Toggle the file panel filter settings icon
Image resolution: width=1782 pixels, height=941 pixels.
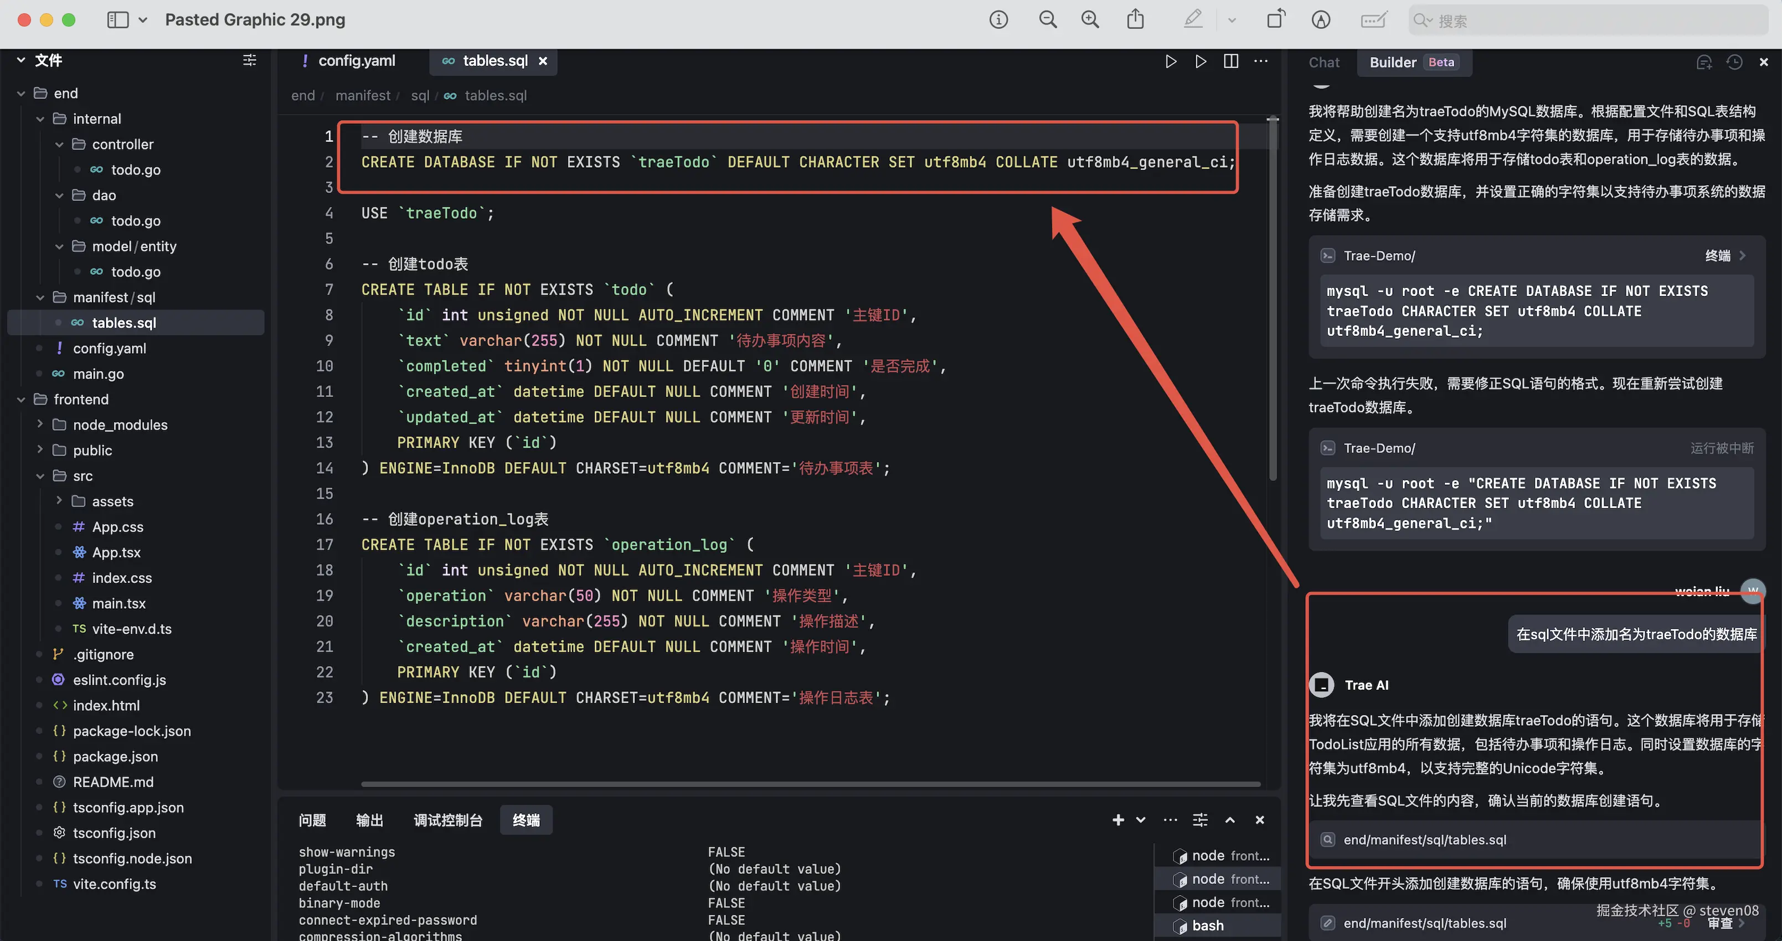[250, 60]
